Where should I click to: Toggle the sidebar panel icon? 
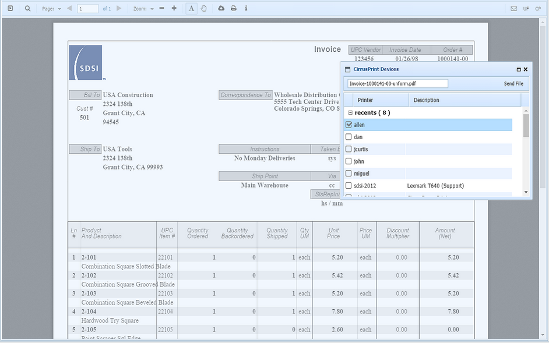click(x=10, y=9)
